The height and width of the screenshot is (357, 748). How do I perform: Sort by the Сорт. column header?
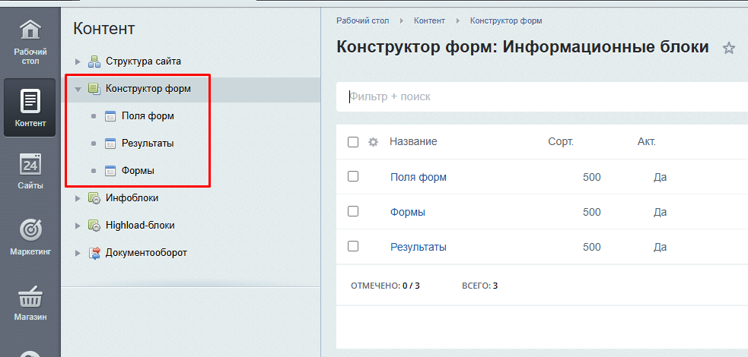[560, 142]
